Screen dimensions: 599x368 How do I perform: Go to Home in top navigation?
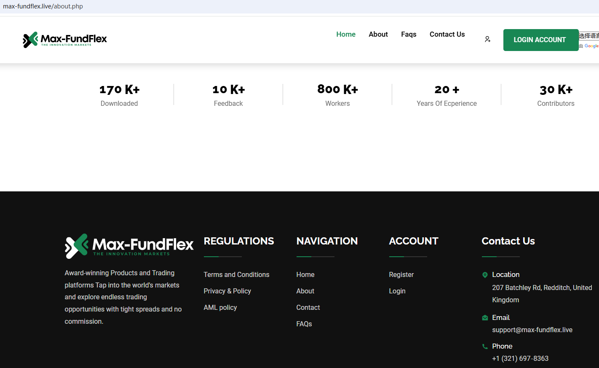346,35
